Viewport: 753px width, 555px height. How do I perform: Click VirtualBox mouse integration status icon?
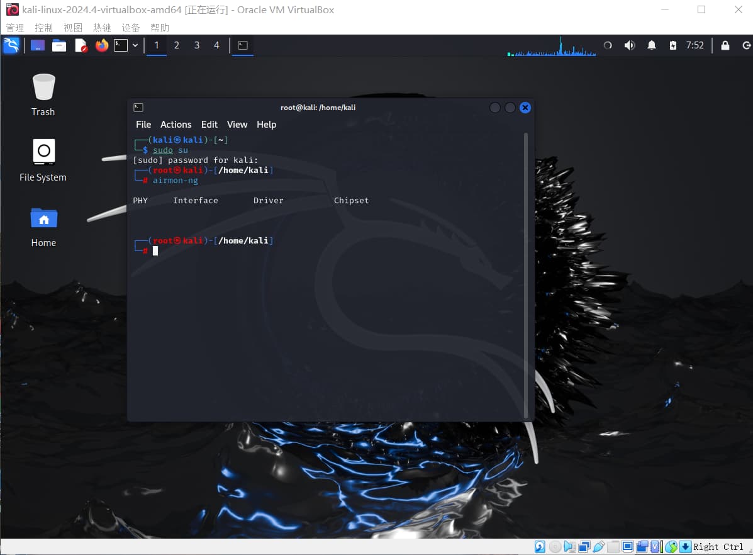[671, 547]
